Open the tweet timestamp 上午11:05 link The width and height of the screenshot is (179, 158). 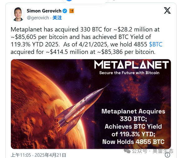point(21,155)
